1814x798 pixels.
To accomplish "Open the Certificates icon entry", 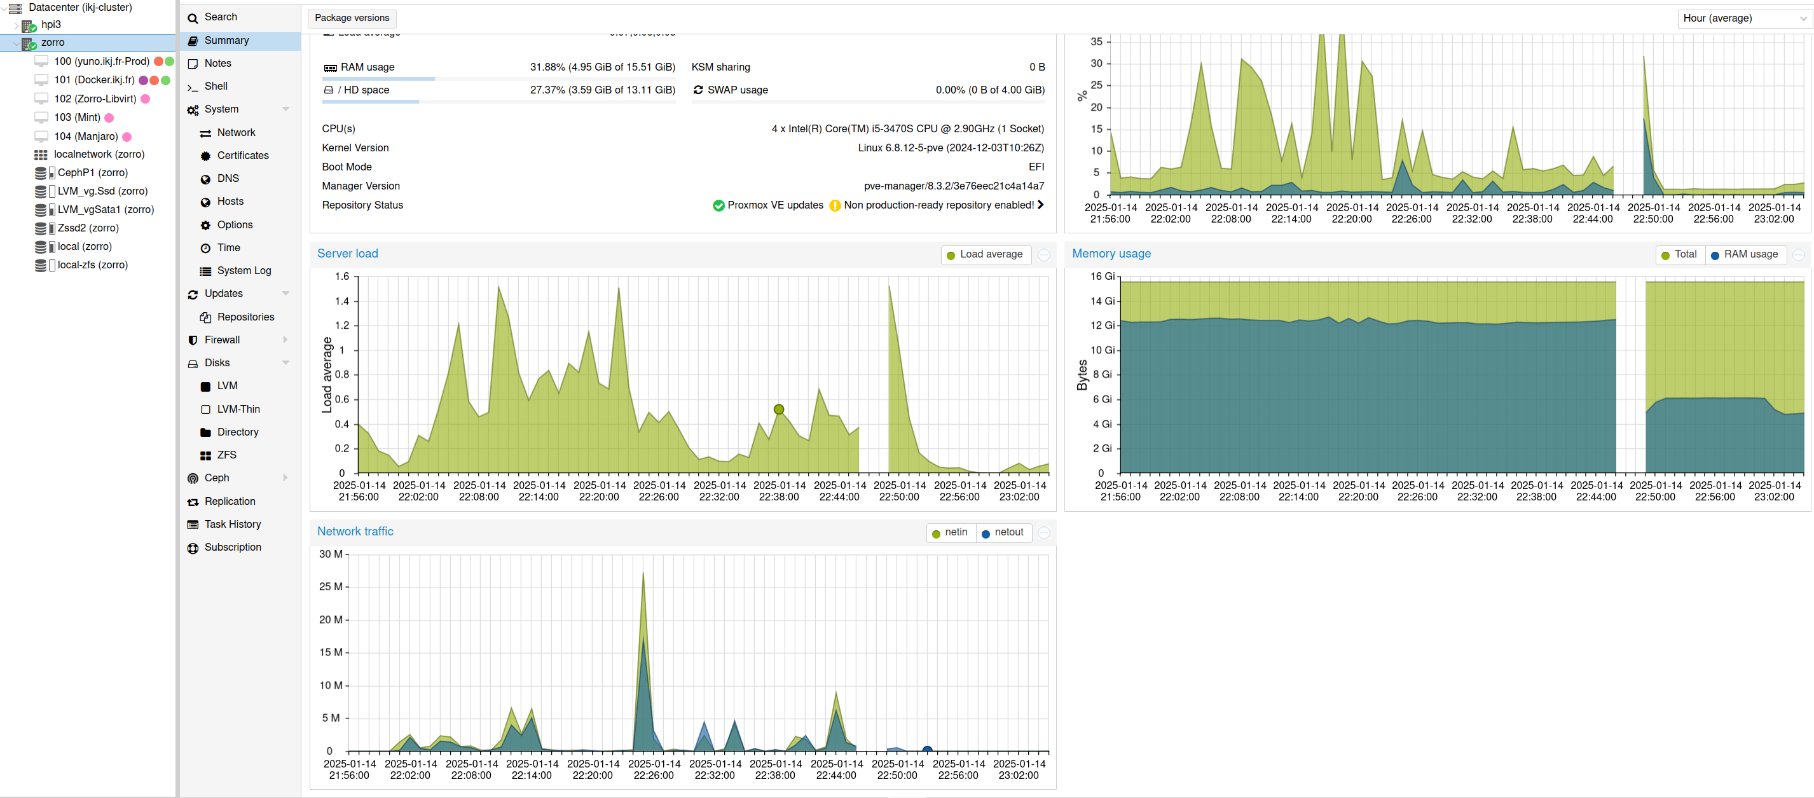I will pyautogui.click(x=205, y=156).
